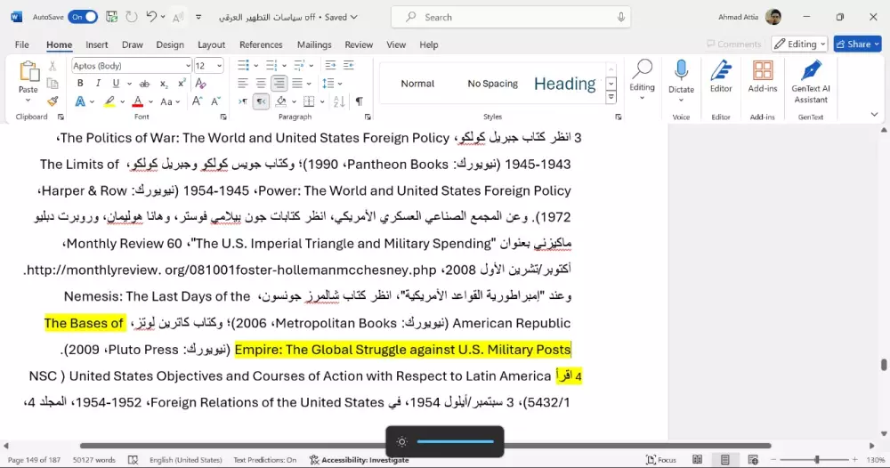The width and height of the screenshot is (890, 468).
Task: Open Text Effects and Typography
Action: pyautogui.click(x=80, y=101)
